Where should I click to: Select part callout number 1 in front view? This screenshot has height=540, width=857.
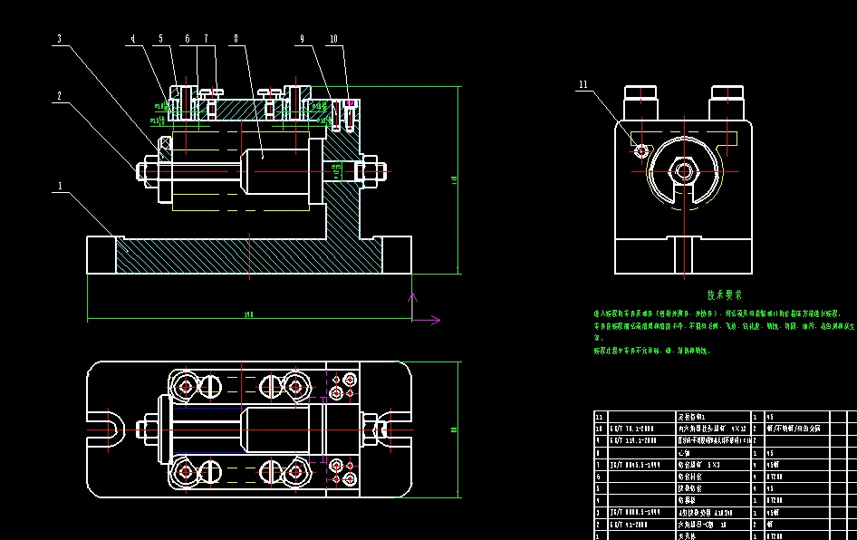(x=60, y=187)
